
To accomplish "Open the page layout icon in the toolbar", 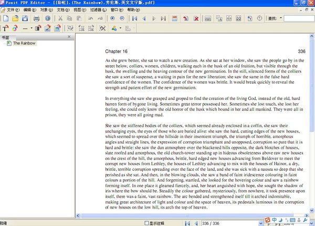I will (x=175, y=18).
